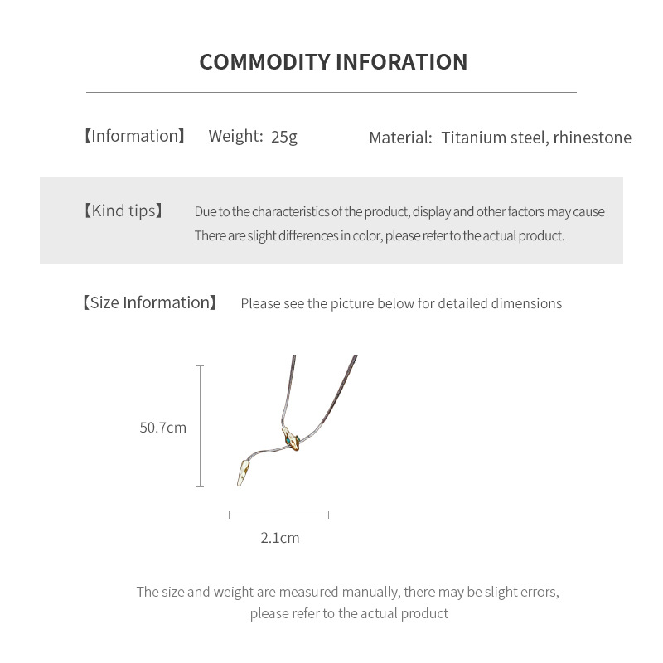Click the vertical dimension line beside 50.7cm
663x663 pixels.
pyautogui.click(x=201, y=426)
